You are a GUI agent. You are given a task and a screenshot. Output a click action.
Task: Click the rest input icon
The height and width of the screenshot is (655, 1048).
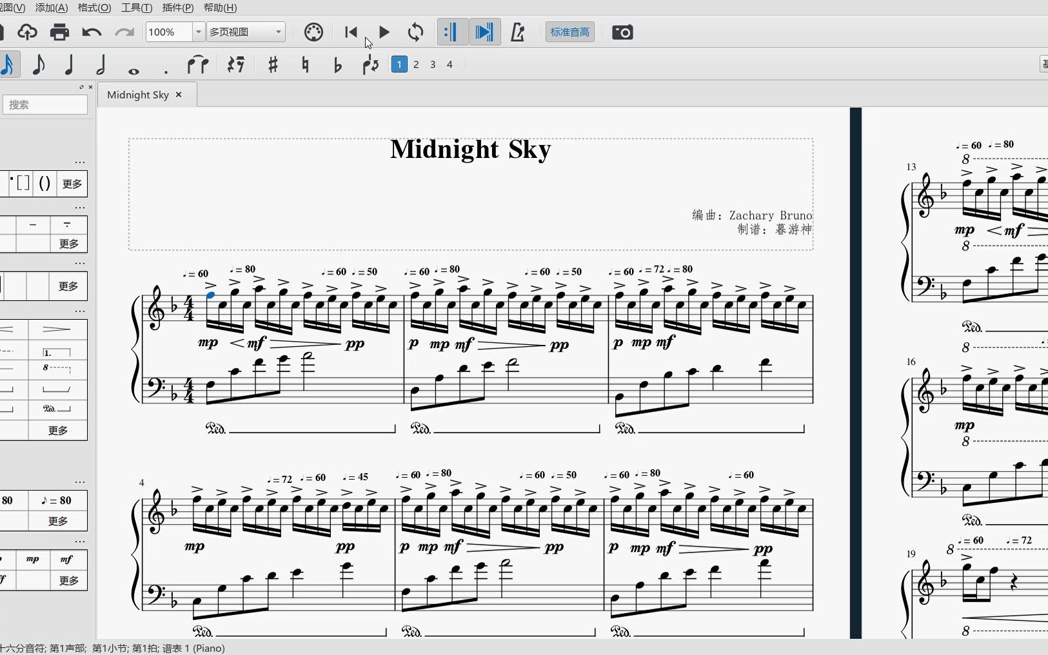tap(236, 64)
